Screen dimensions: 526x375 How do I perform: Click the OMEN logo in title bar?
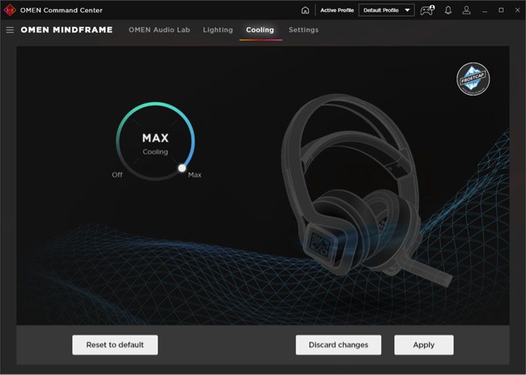[x=10, y=10]
